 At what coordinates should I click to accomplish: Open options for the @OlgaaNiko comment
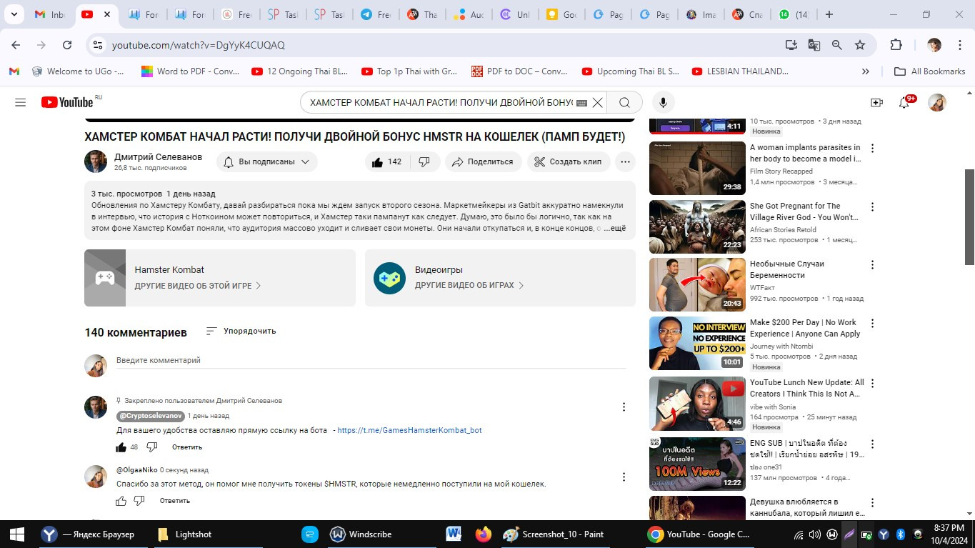624,477
